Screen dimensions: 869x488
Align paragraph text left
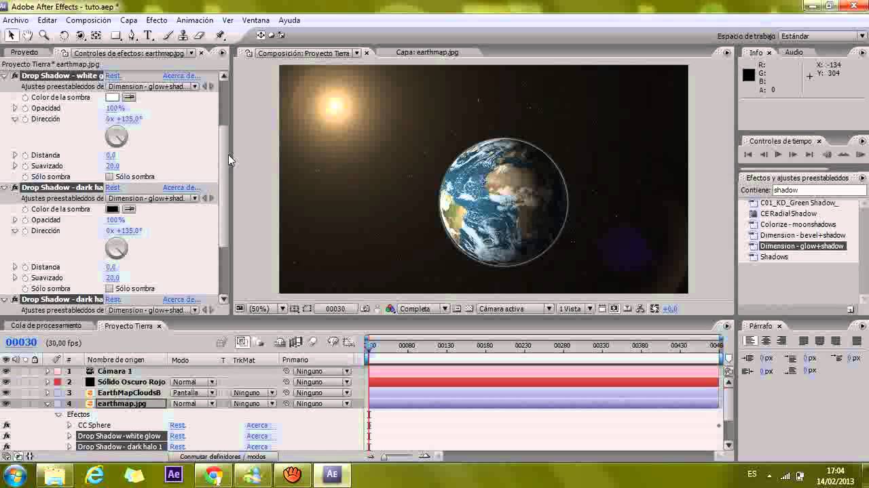pos(750,341)
